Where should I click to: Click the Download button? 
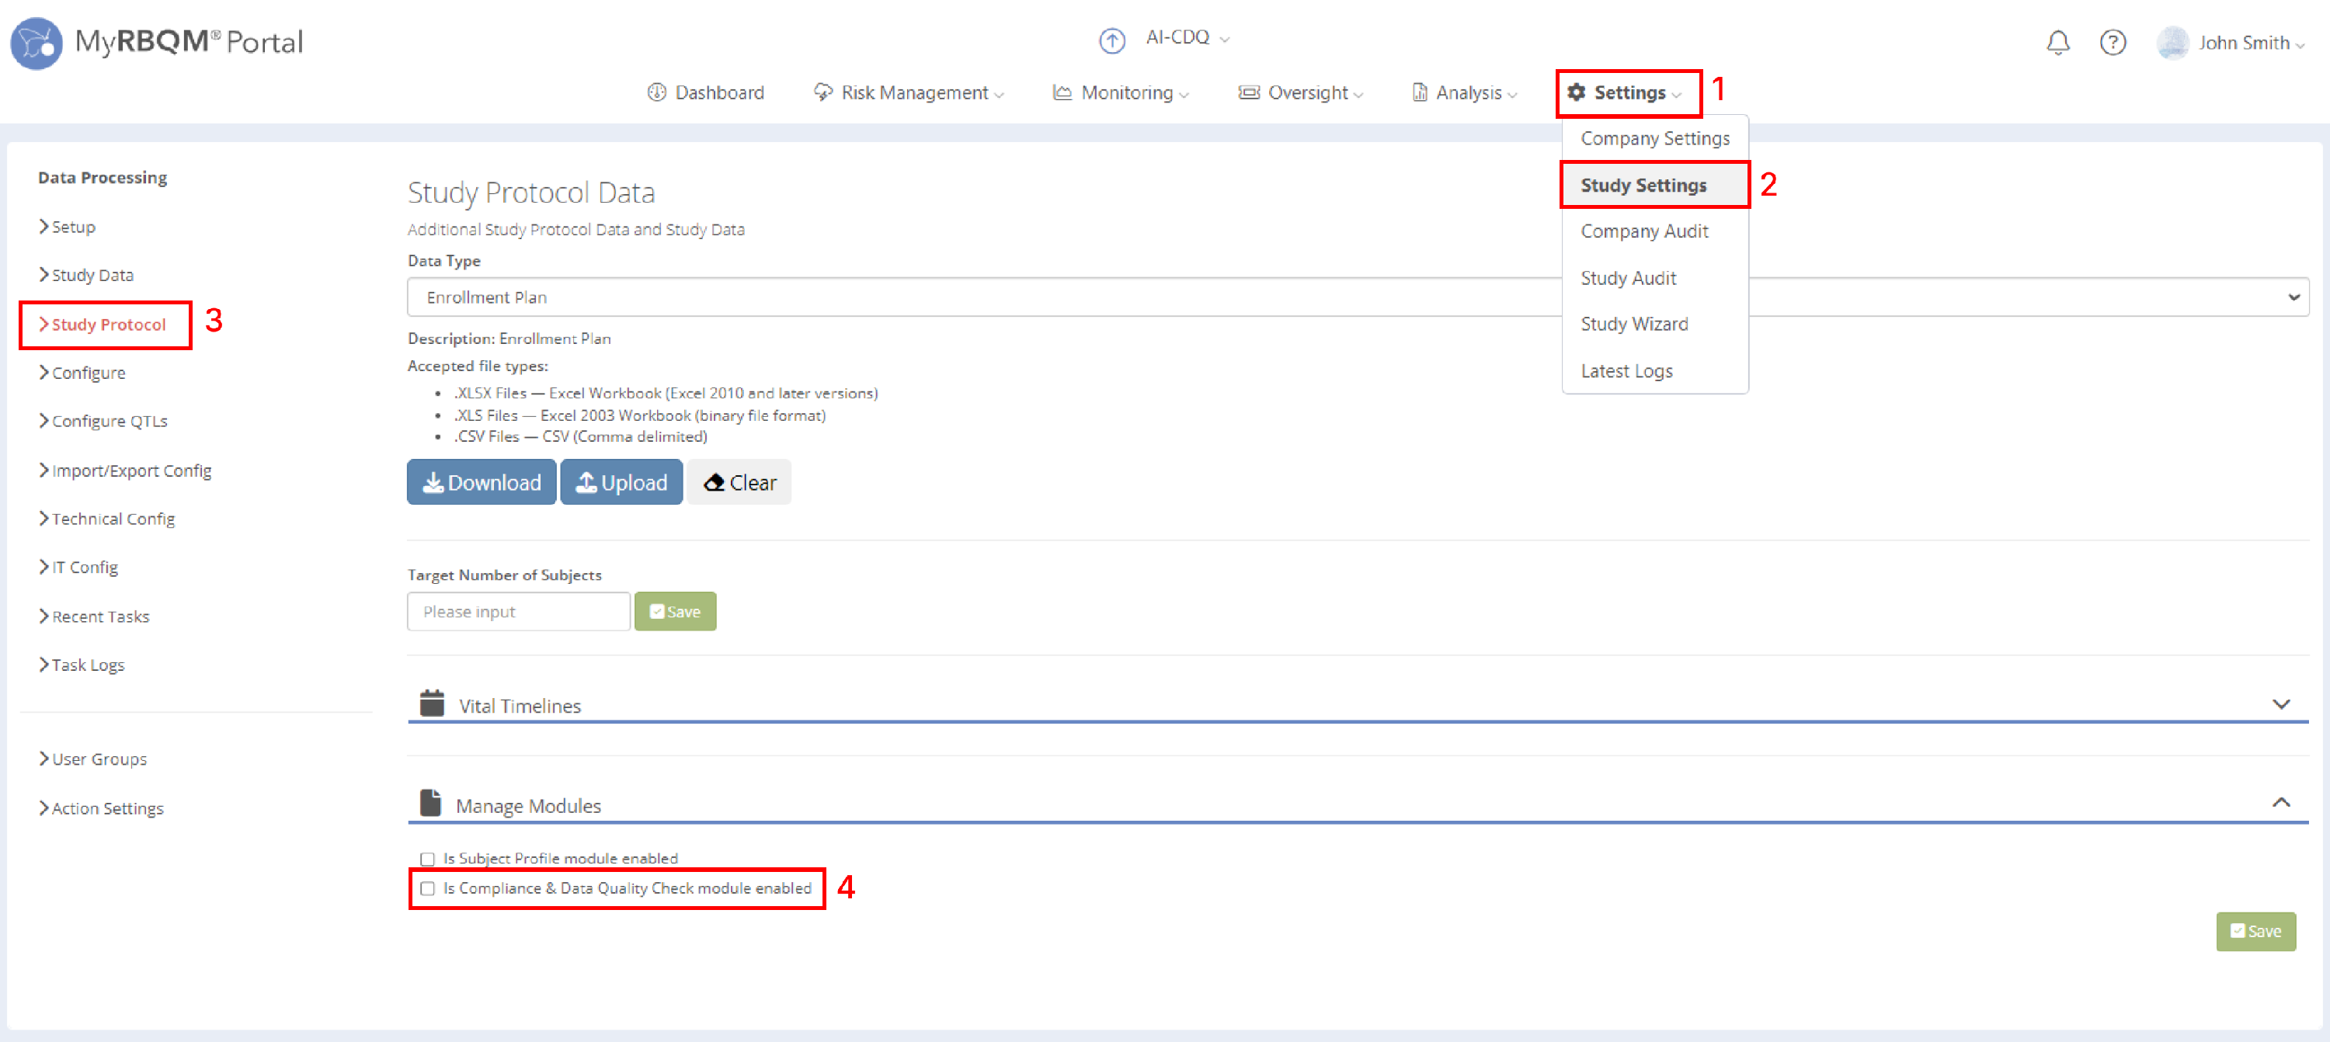pyautogui.click(x=482, y=482)
